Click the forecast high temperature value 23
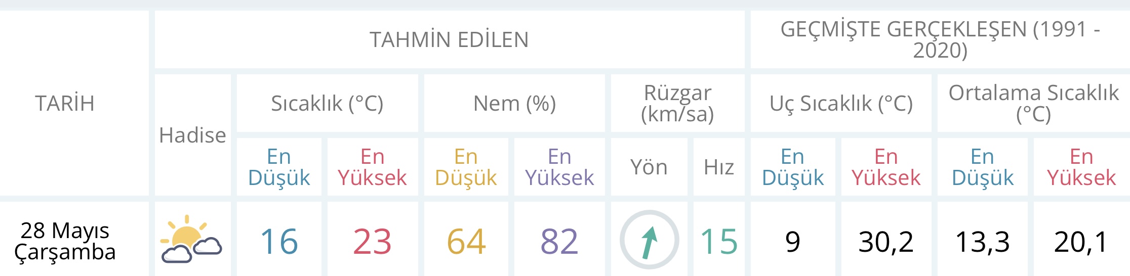Viewport: 1130px width, 276px height. [x=372, y=241]
